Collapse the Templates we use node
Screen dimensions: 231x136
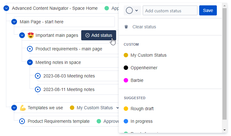[14, 108]
